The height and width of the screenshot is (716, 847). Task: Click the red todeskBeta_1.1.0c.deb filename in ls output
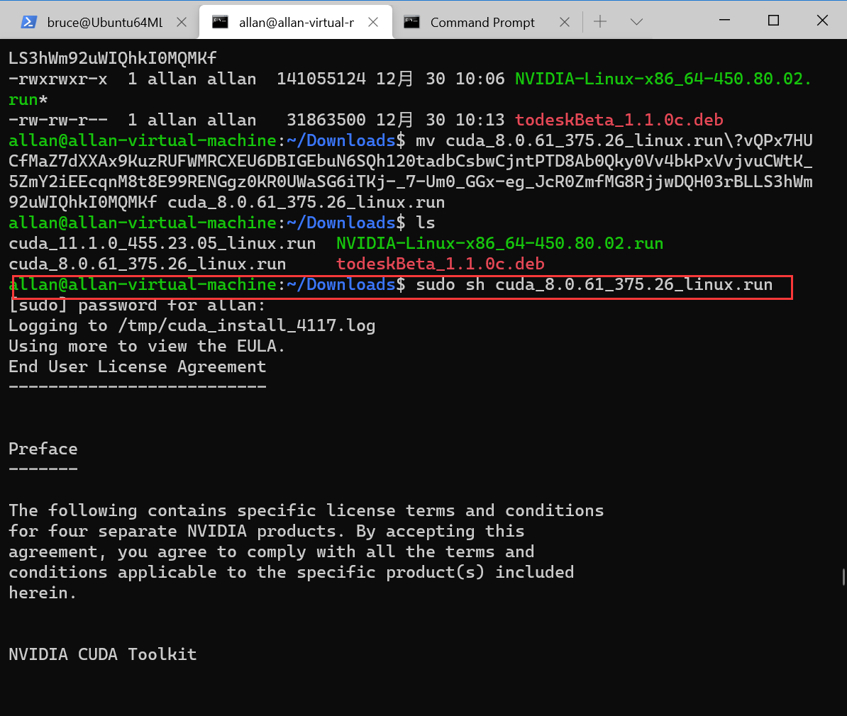coord(441,264)
